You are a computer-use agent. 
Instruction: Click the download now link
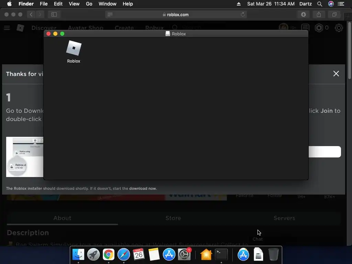[143, 188]
